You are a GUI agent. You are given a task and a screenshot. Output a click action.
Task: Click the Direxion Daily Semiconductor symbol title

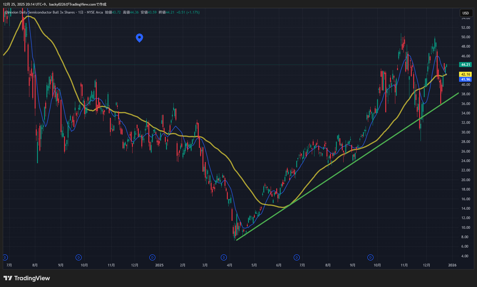[40, 12]
